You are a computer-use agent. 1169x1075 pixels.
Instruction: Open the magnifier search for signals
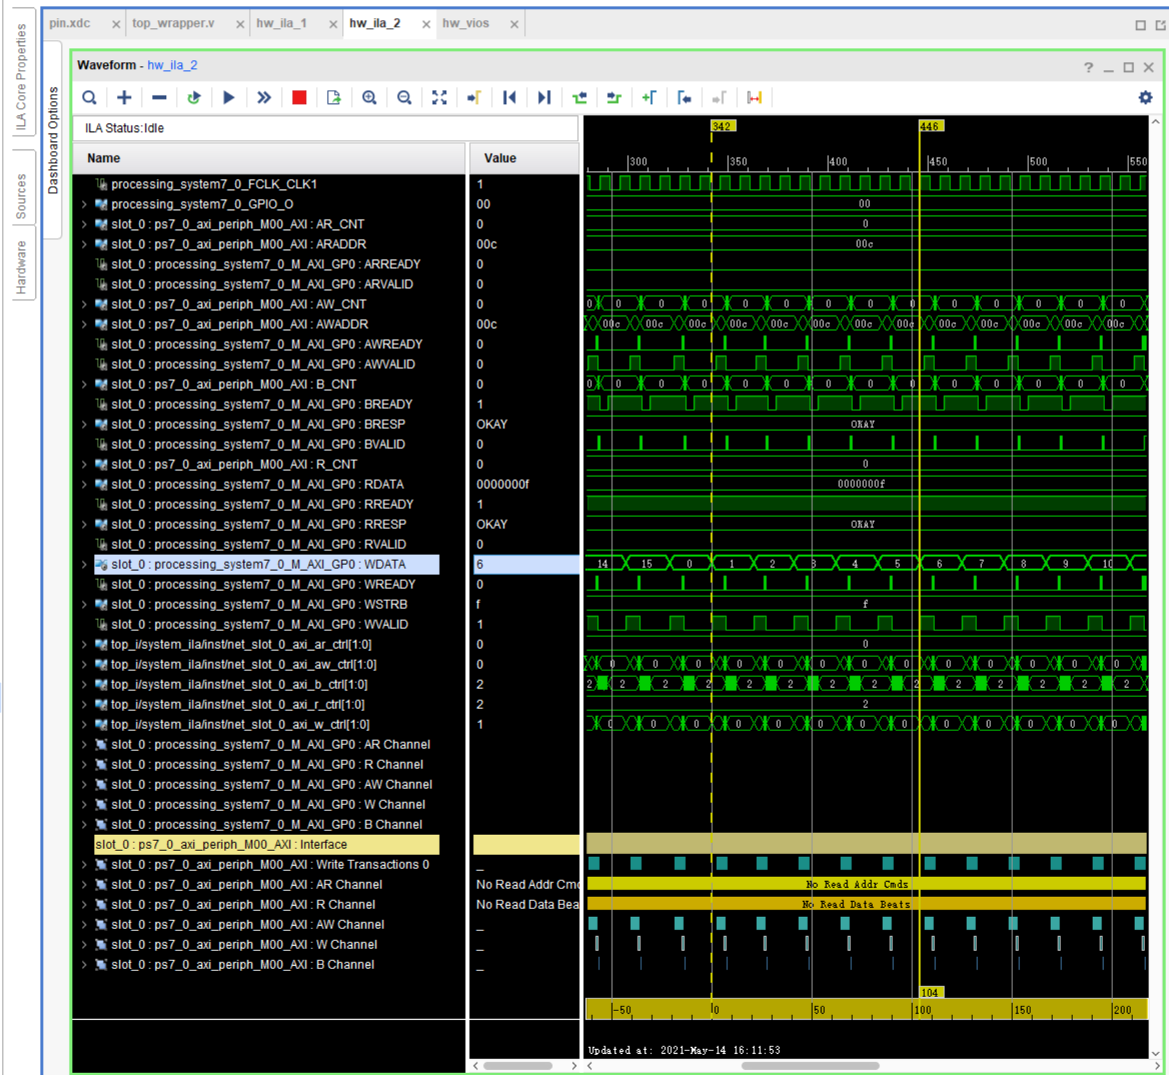(x=89, y=97)
